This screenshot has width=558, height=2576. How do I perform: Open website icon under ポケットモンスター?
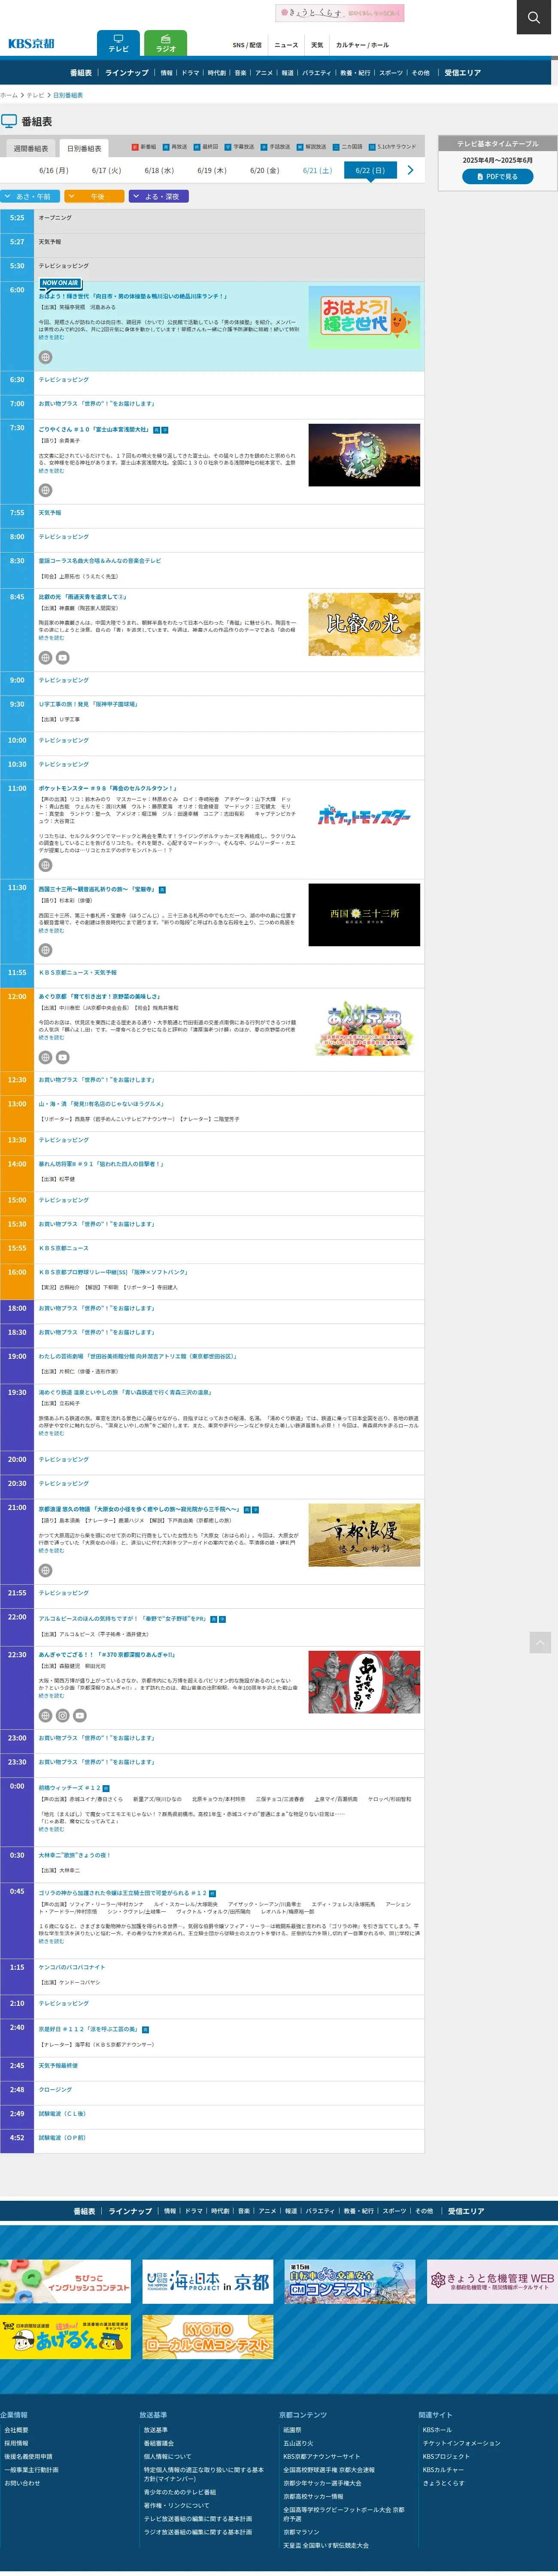(x=45, y=865)
